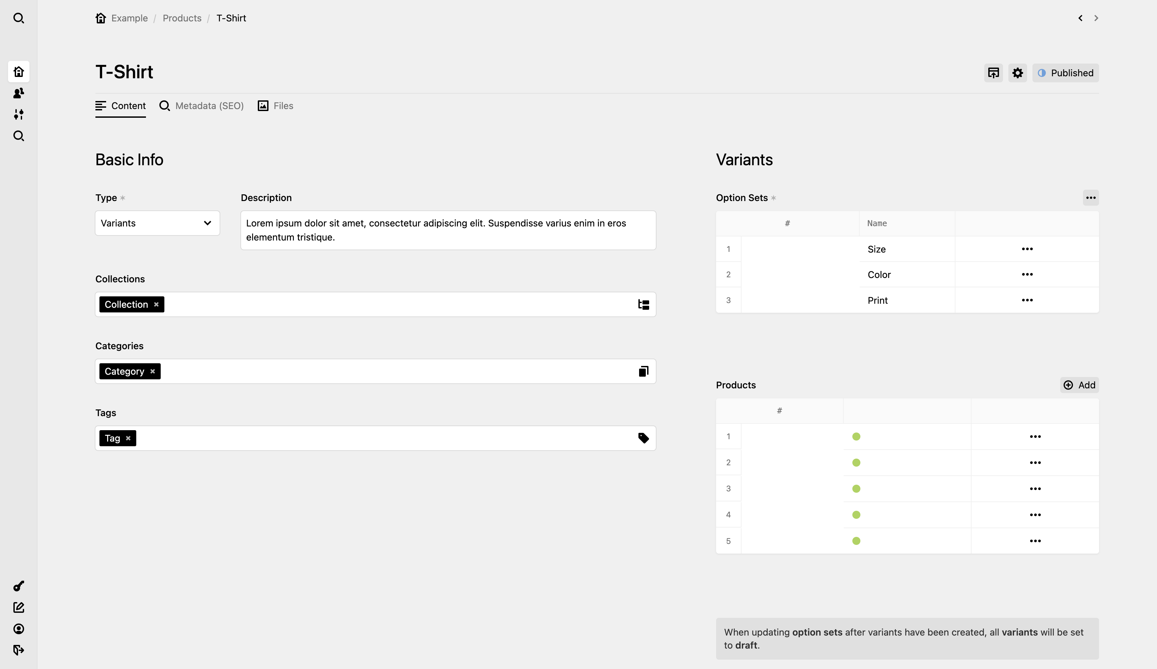Open your profile via the account icon
Screen dimensions: 1157x669
tap(19, 629)
